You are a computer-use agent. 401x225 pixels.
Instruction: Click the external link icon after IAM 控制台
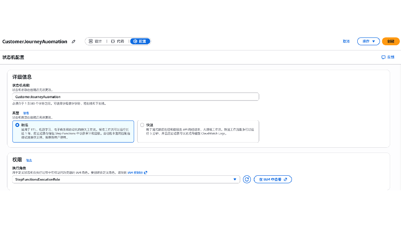click(x=146, y=173)
